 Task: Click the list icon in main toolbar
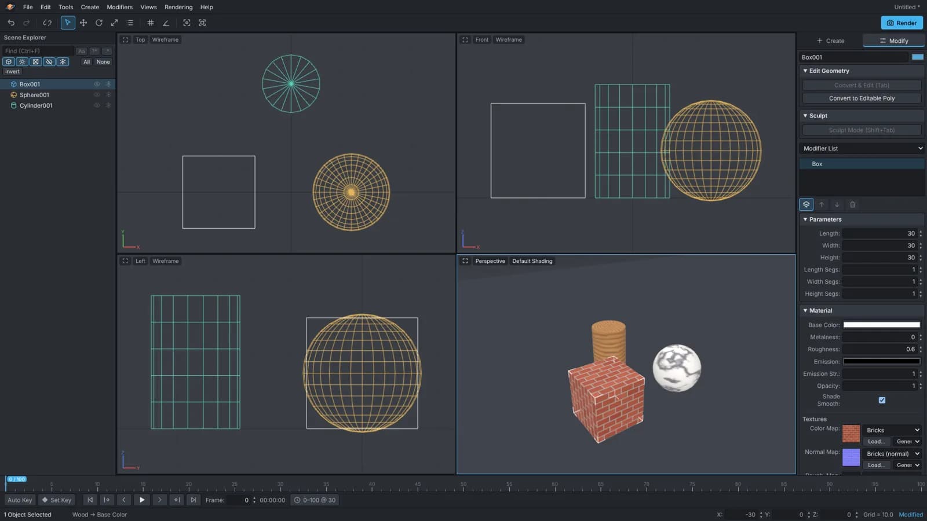point(130,23)
